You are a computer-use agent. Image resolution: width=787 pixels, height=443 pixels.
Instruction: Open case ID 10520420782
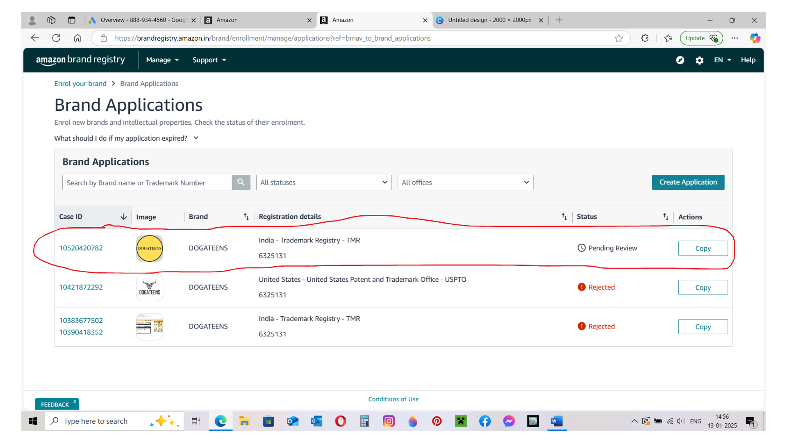tap(81, 248)
